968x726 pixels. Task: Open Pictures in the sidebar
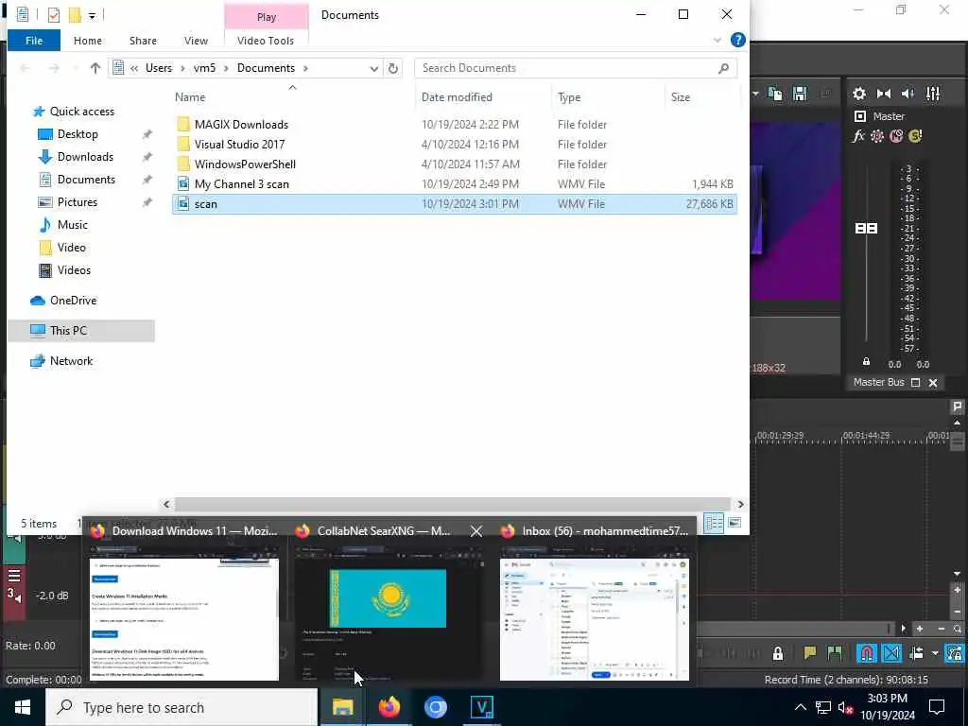[77, 202]
